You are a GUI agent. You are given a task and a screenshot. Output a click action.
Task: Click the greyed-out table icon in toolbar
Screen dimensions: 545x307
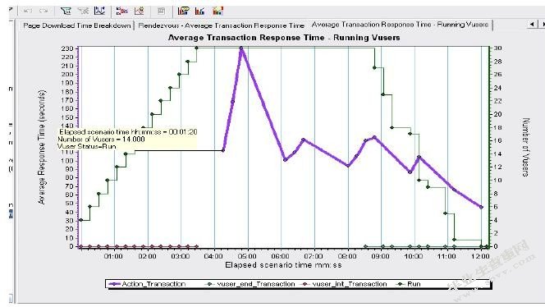click(x=161, y=11)
